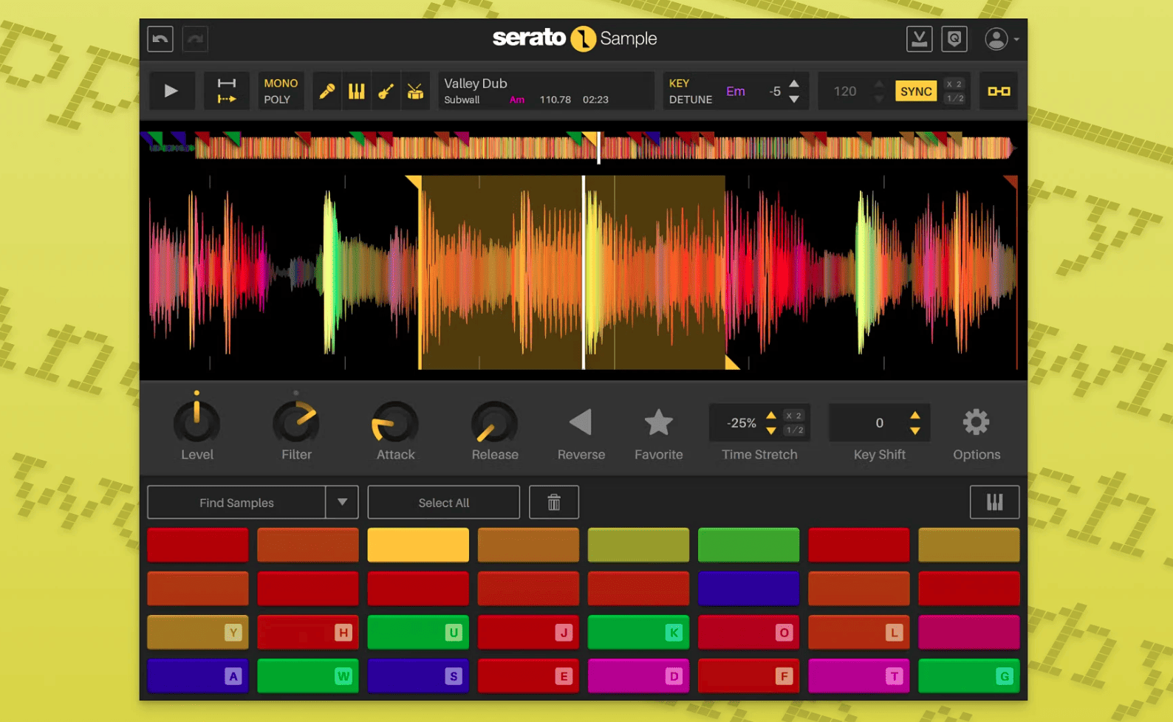1173x722 pixels.
Task: Increase key detune with the up arrow
Action: coord(794,83)
